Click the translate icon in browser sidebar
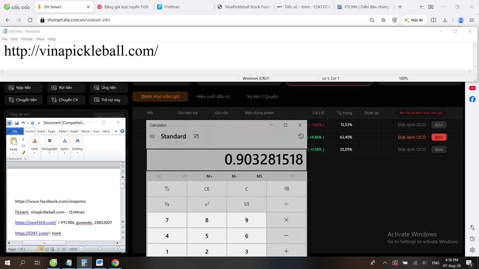The width and height of the screenshot is (479, 269). coord(472,228)
